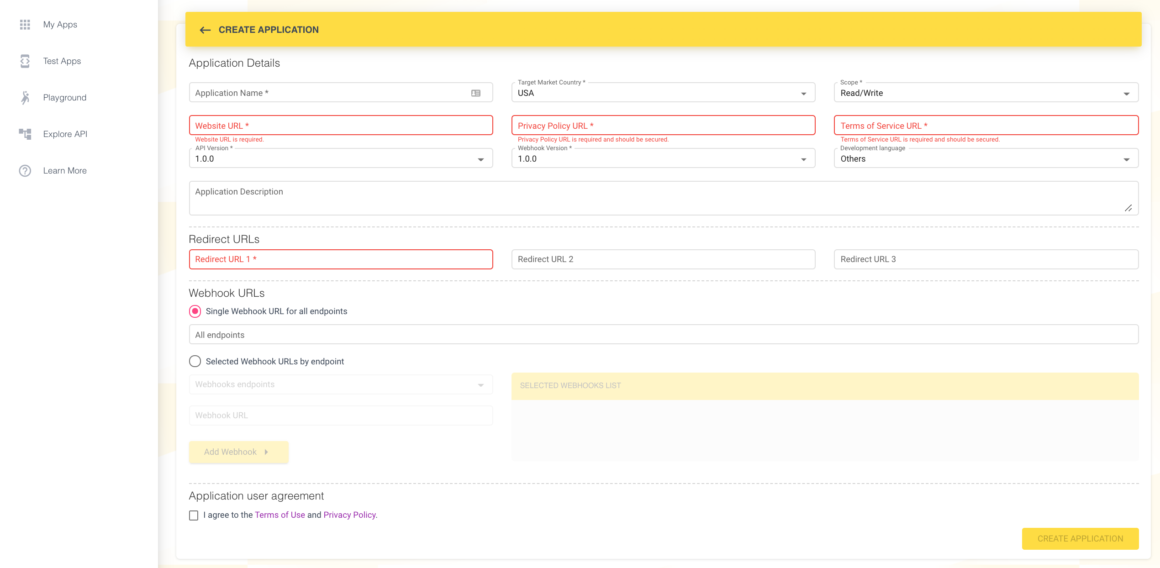
Task: Check the agree to Terms checkbox
Action: pos(194,515)
